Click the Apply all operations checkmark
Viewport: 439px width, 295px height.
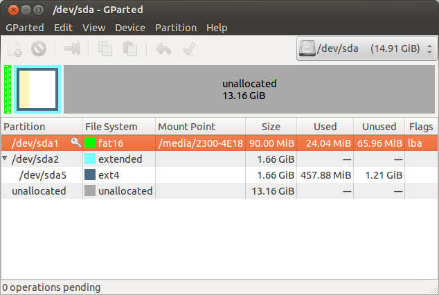coord(187,49)
